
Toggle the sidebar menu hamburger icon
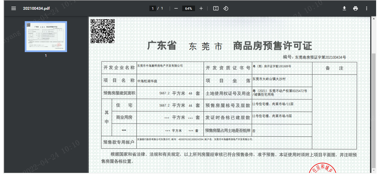click(14, 8)
